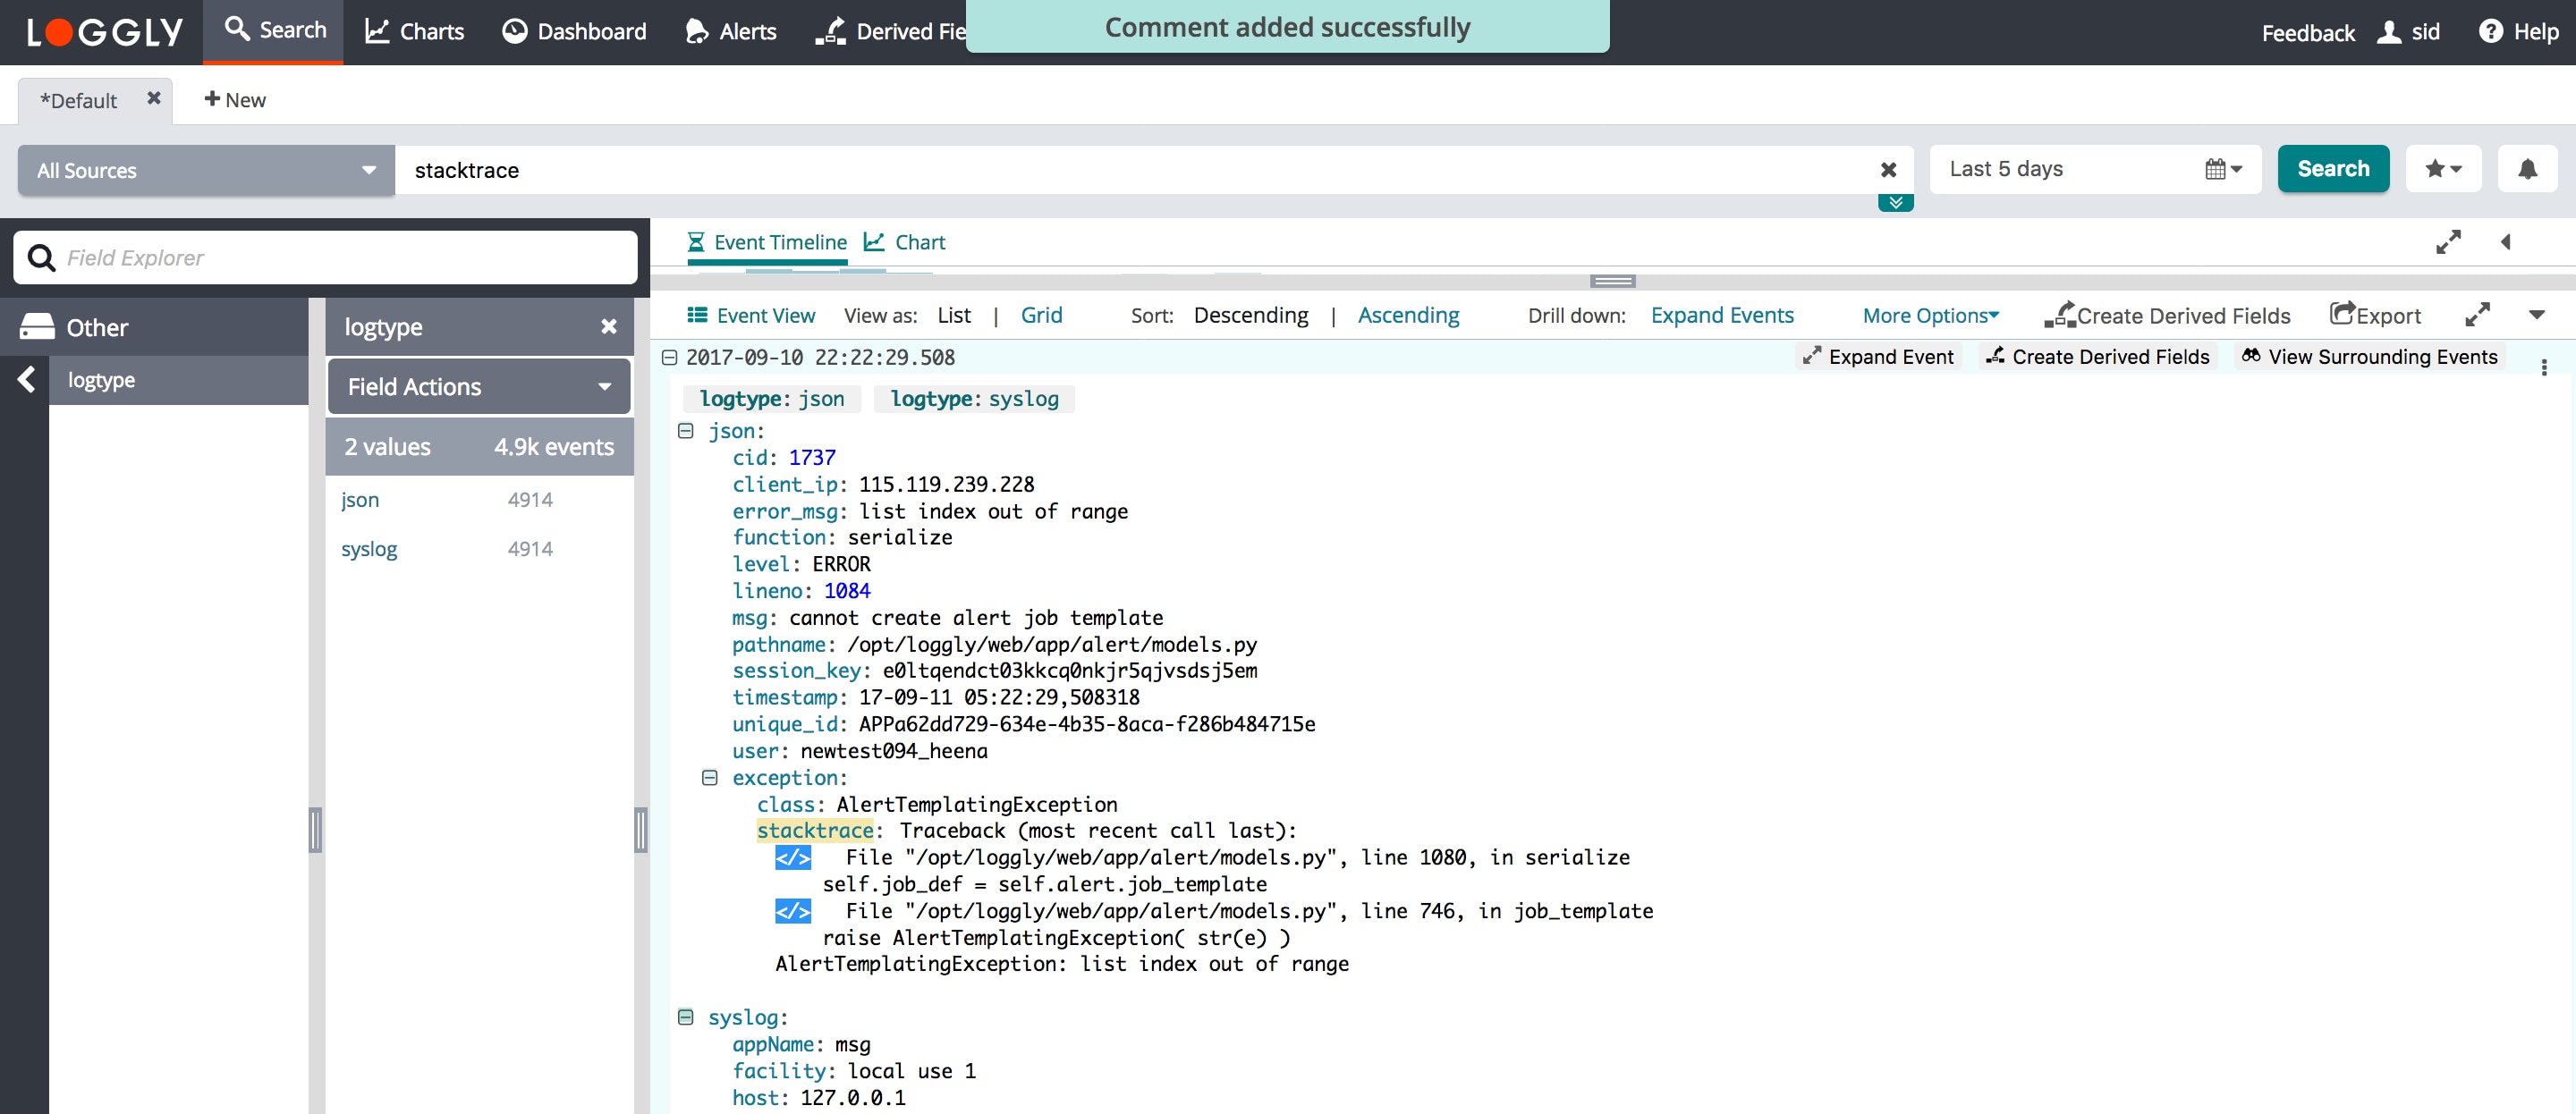Sort events in Ascending order
2576x1114 pixels.
[x=1407, y=315]
